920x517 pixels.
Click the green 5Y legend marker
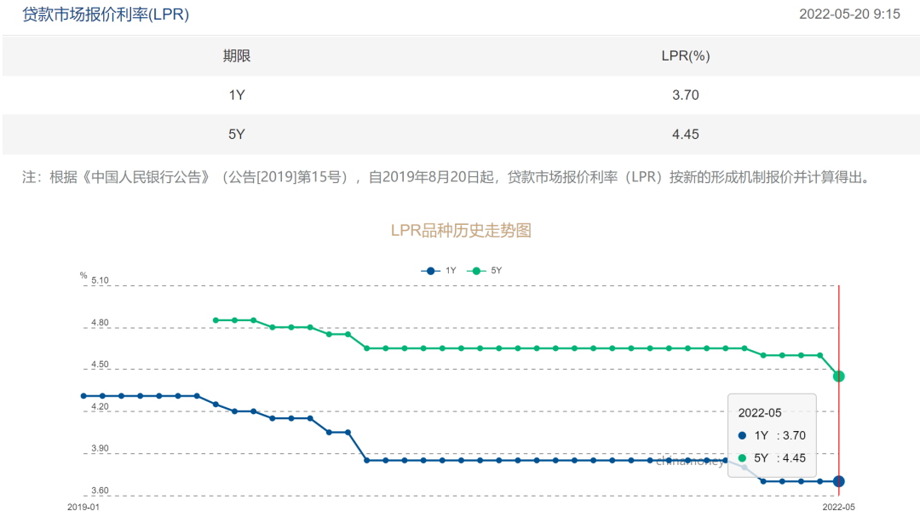tap(475, 270)
